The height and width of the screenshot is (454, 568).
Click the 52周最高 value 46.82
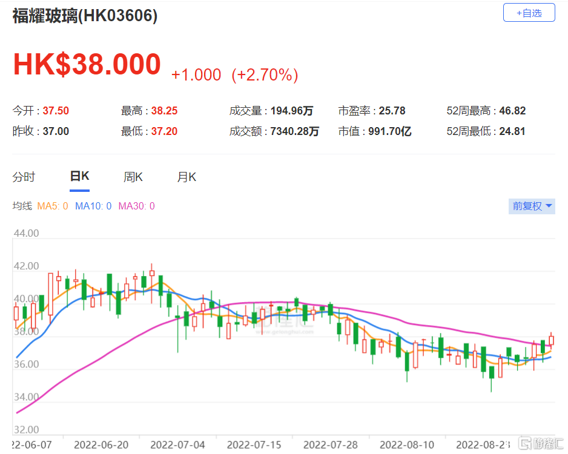[x=512, y=111]
